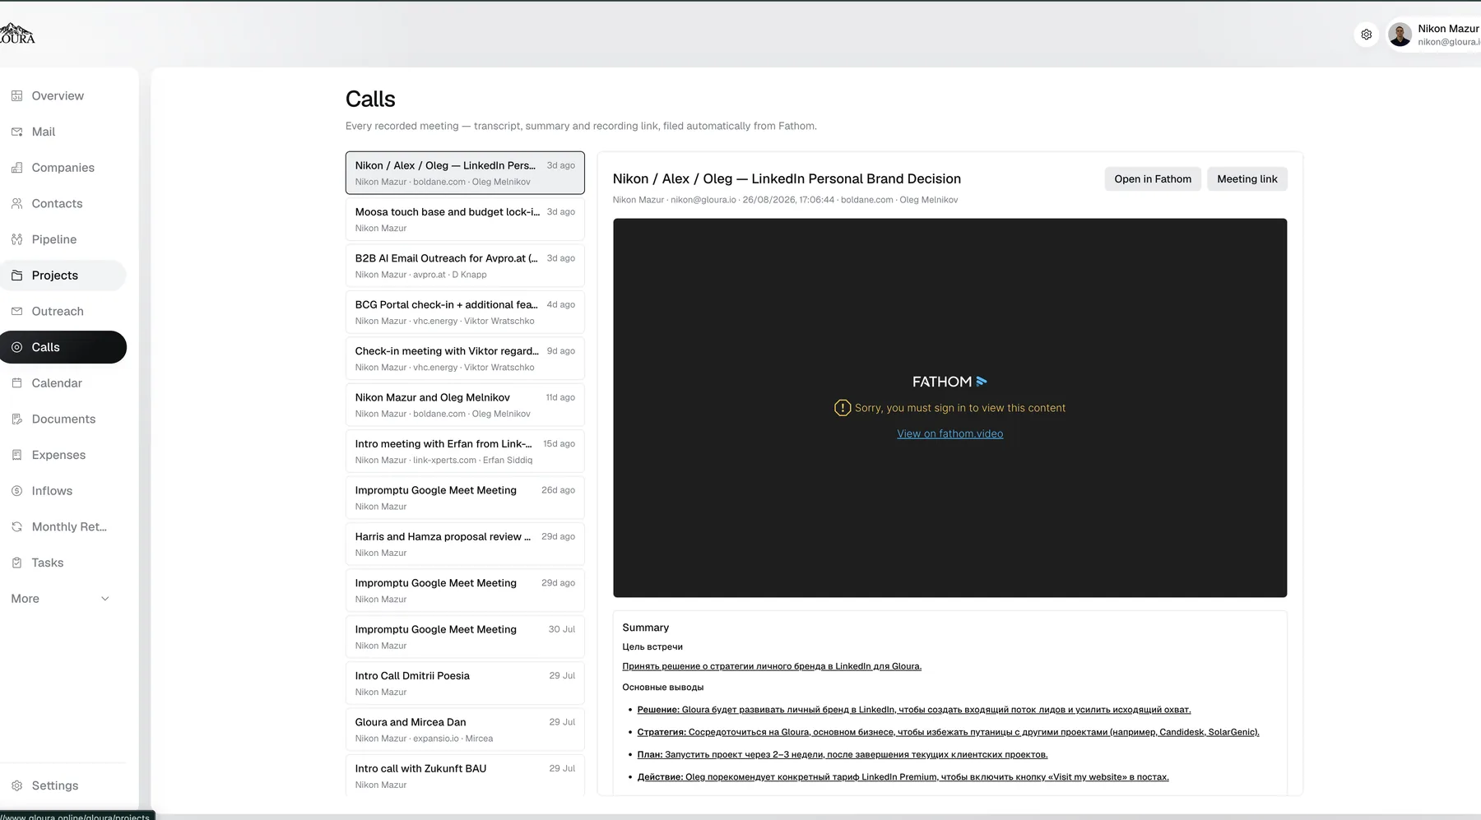Click the Expenses receipt icon
The width and height of the screenshot is (1481, 820).
16,455
